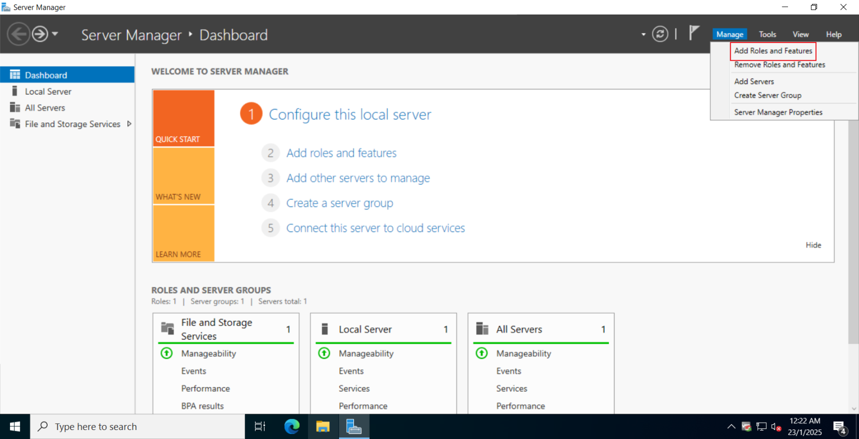Image resolution: width=859 pixels, height=439 pixels.
Task: Click the refresh icon in header
Action: pyautogui.click(x=660, y=34)
